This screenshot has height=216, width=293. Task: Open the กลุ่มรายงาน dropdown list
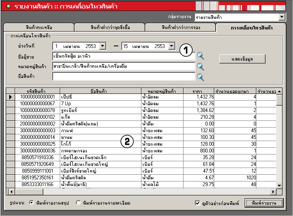pos(282,17)
